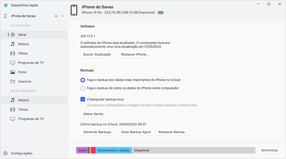286x159 pixels.
Task: Click the Backups section heading
Action: [87, 70]
